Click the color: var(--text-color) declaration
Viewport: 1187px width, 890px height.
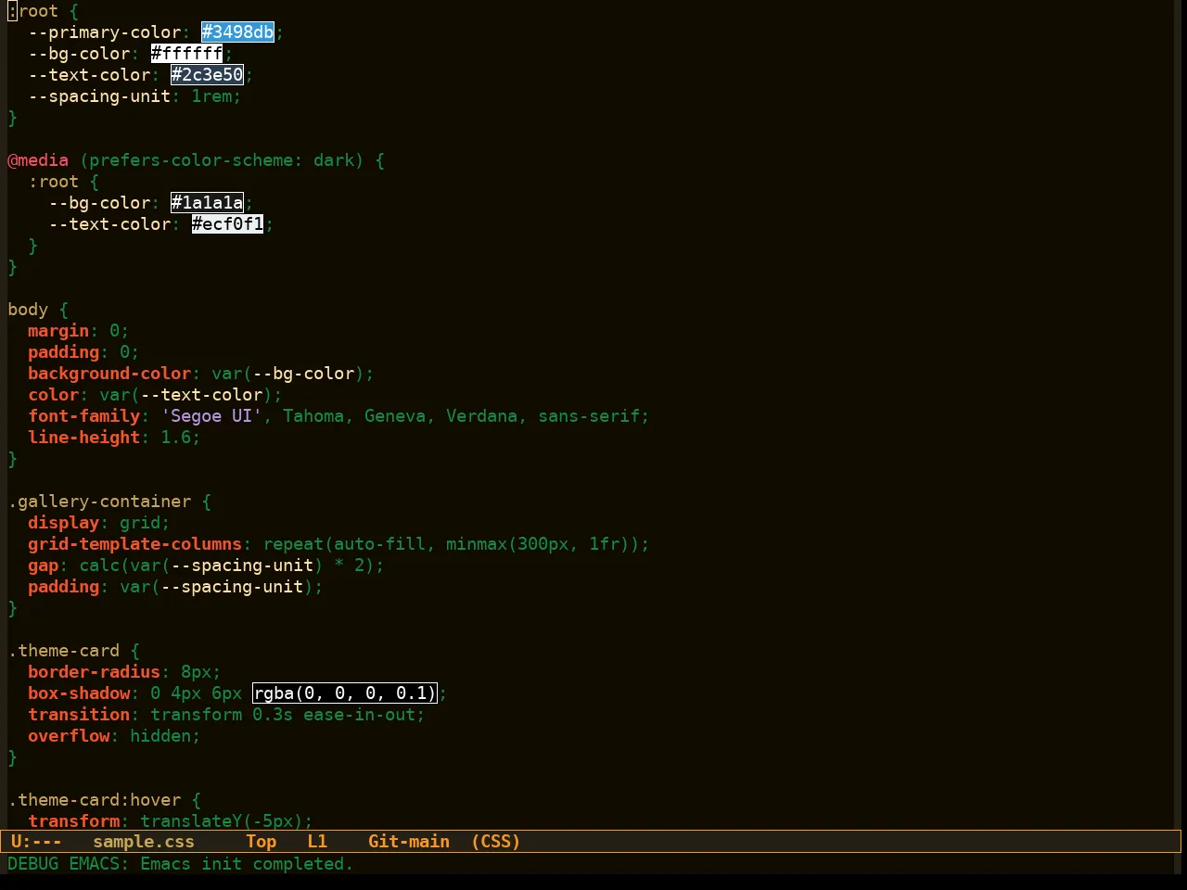(155, 395)
